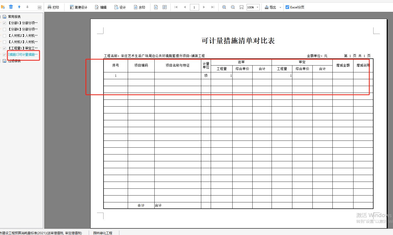
Task: Open the 设计 design tool
Action: coord(120,7)
